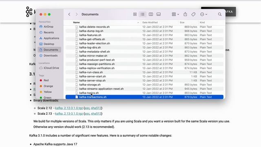Select the file kafka-streams-application-reset.sh

102,89
